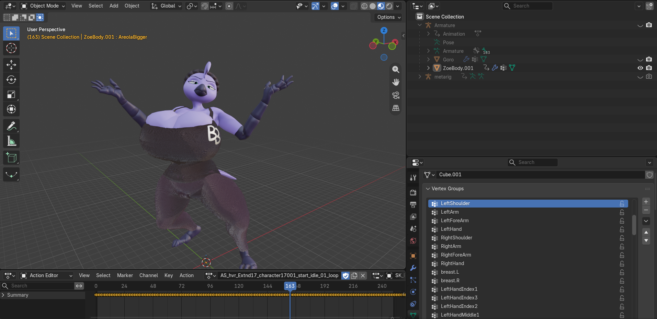657x319 pixels.
Task: Click the Goro object in the outliner
Action: [x=448, y=60]
